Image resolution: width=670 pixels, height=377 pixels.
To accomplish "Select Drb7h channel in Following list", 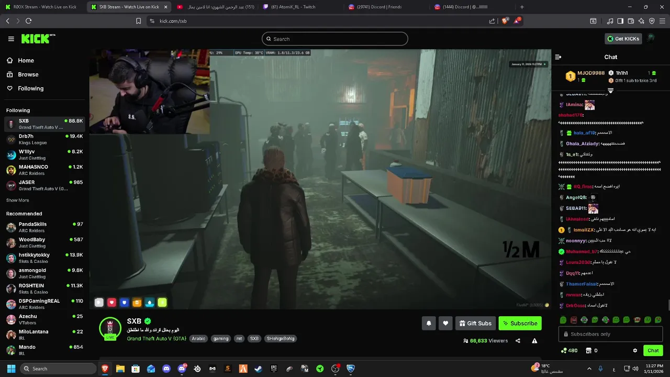I will click(44, 139).
